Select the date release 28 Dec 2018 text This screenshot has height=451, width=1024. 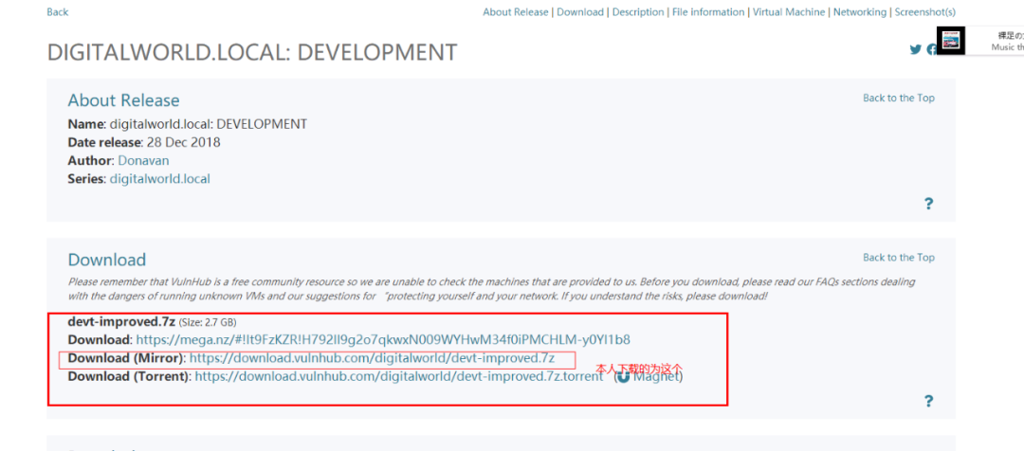[x=182, y=141]
